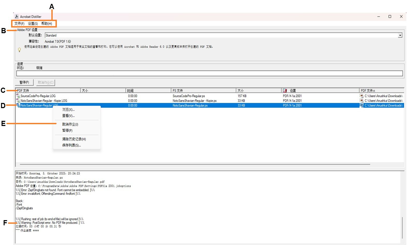Open the 设置(S) menu
The height and width of the screenshot is (245, 415).
(33, 23)
